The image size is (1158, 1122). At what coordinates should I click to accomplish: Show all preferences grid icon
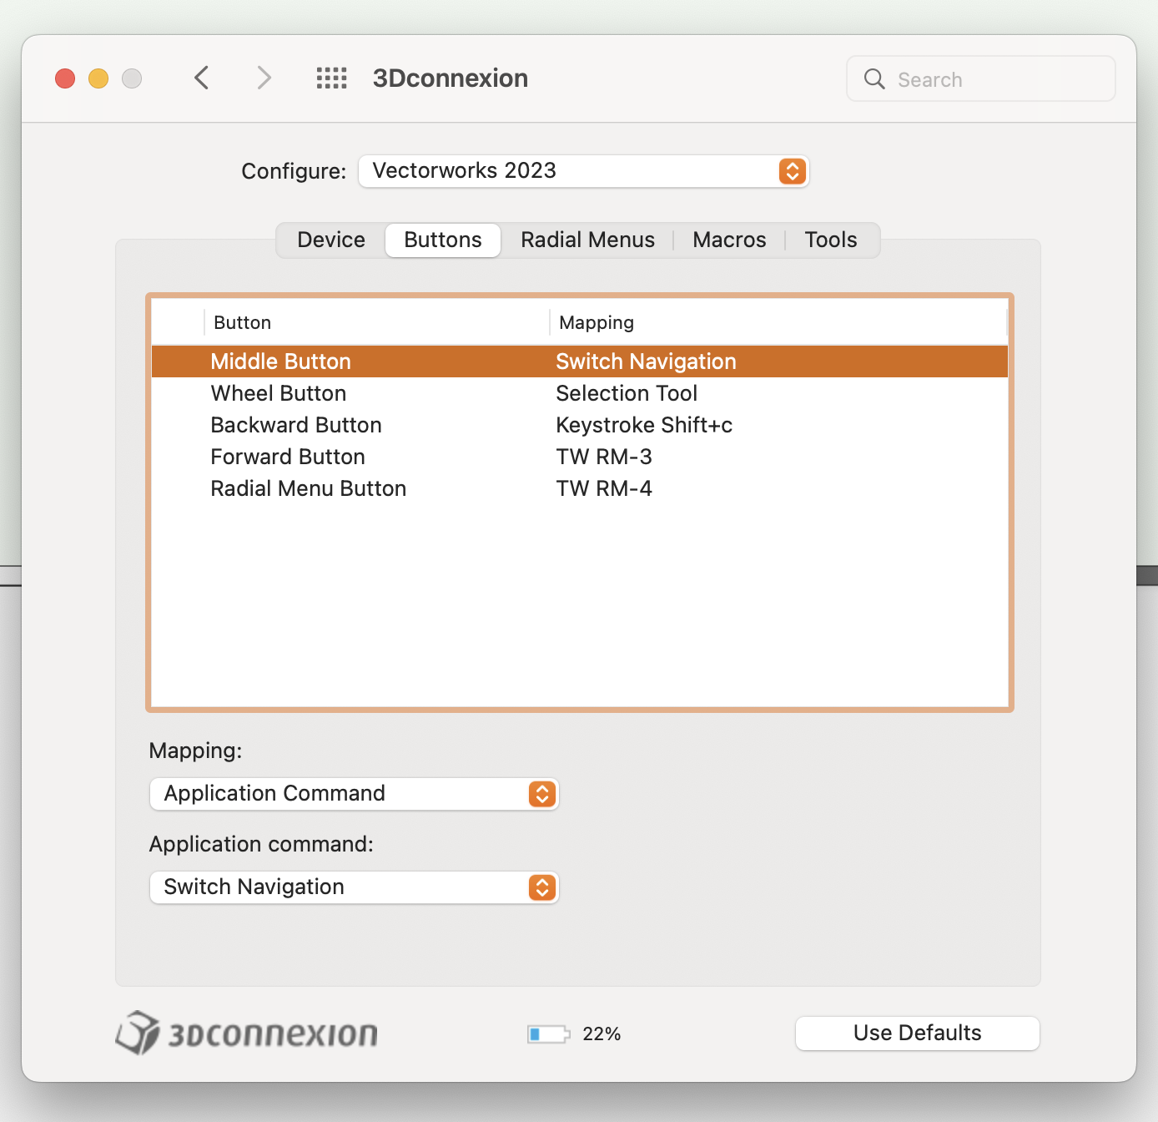[331, 78]
